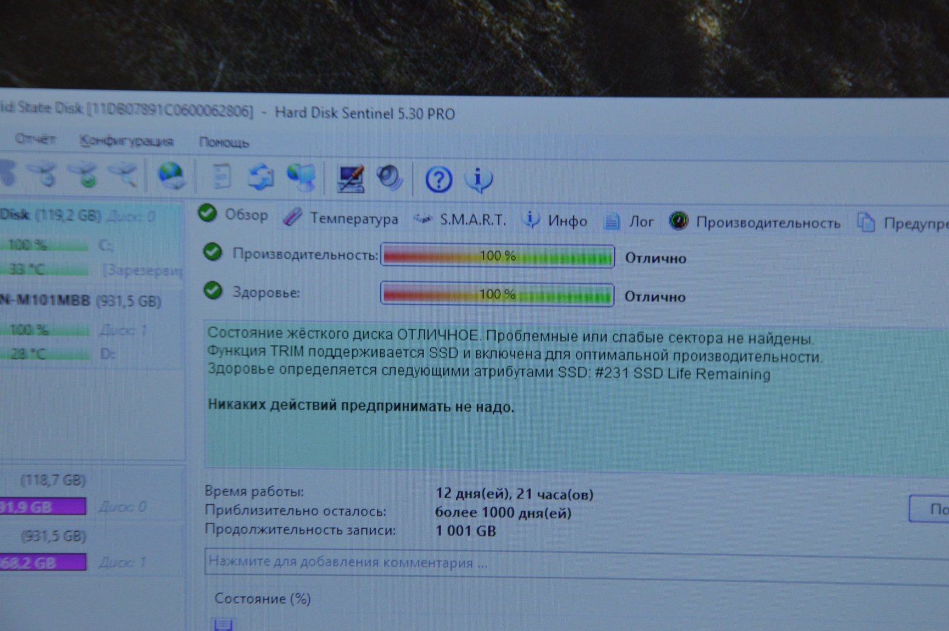Open configuration via monitor-screwdriver icon

[351, 178]
